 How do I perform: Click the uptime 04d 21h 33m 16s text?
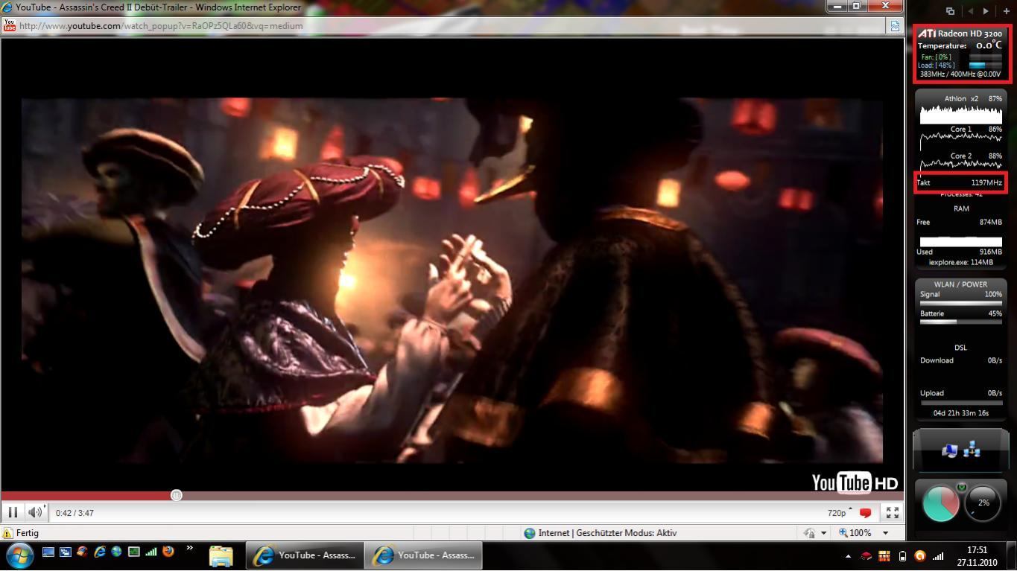pos(961,413)
